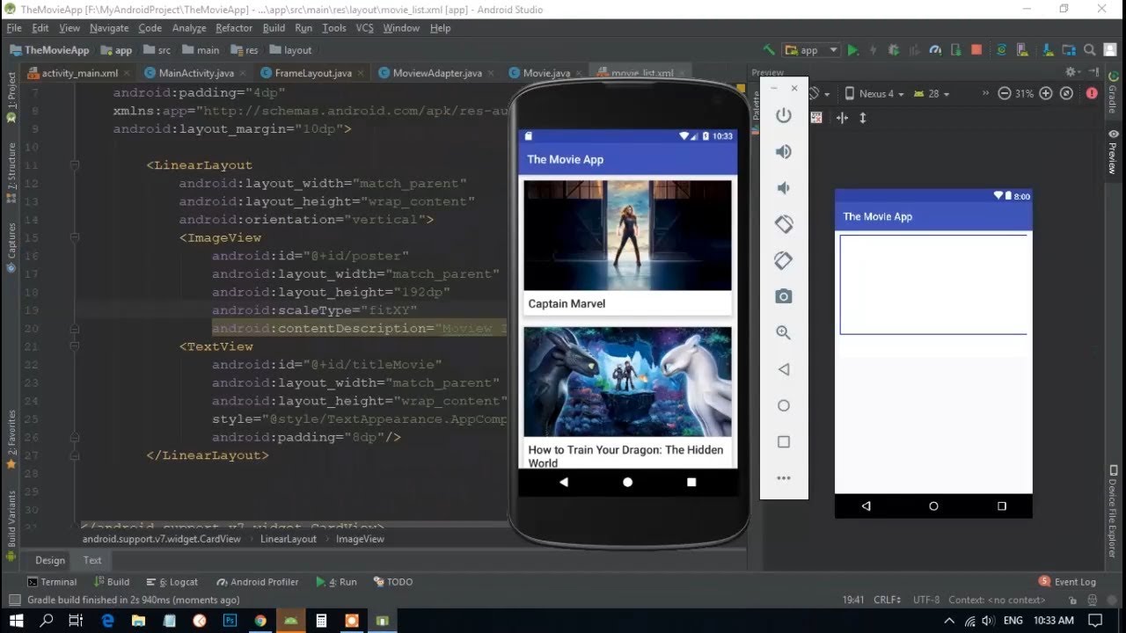This screenshot has width=1126, height=633.
Task: Launch the AVD Manager from the toolbar
Action: 1021,50
